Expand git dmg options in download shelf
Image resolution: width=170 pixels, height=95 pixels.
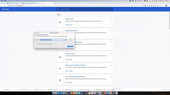pos(91,90)
